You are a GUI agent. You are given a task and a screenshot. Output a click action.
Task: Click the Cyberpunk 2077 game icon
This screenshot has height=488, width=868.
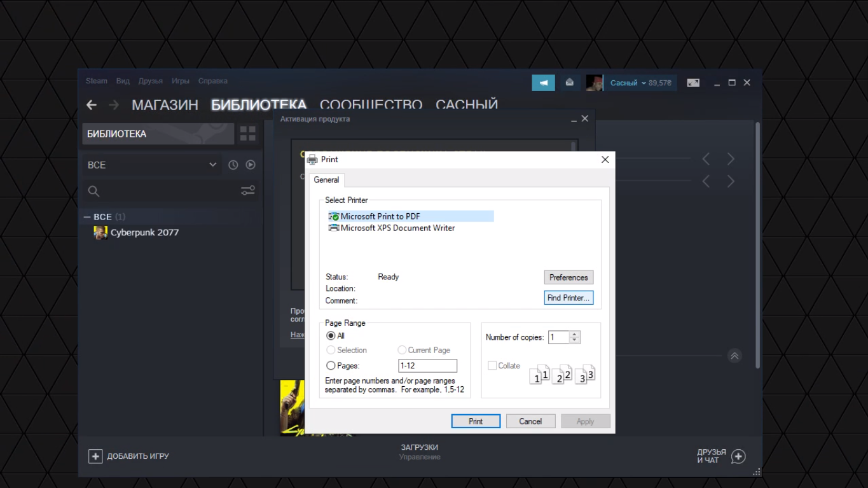pyautogui.click(x=100, y=233)
